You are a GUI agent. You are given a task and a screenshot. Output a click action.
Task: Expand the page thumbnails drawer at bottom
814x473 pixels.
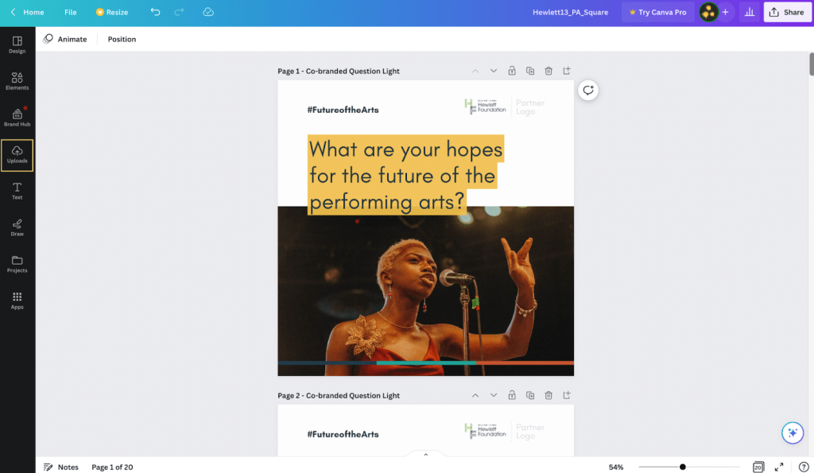[425, 455]
